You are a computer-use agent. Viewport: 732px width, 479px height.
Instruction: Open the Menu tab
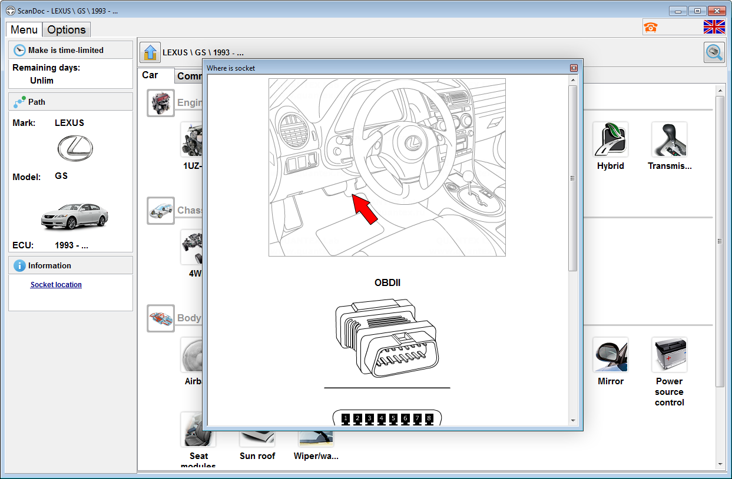click(x=24, y=30)
